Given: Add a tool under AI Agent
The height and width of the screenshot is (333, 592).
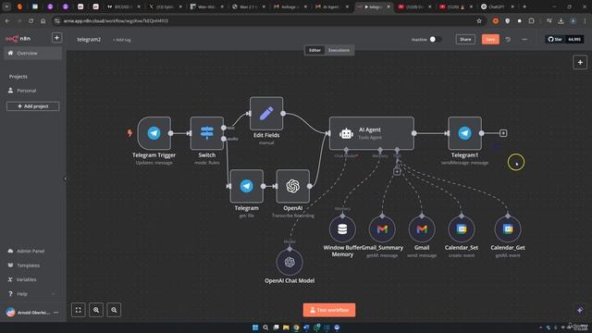Looking at the screenshot, I should click(397, 171).
